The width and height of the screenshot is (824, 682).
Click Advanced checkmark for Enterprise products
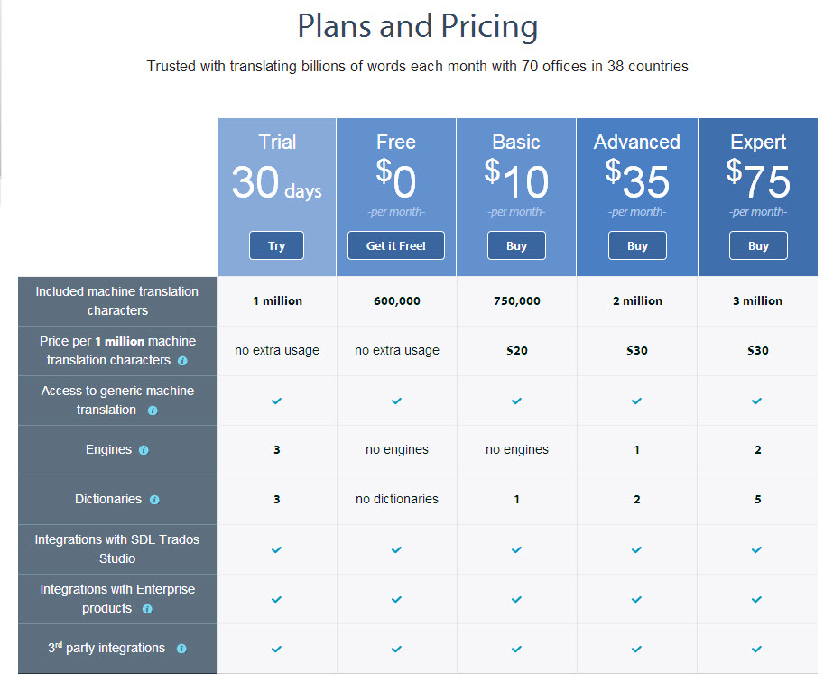[636, 600]
